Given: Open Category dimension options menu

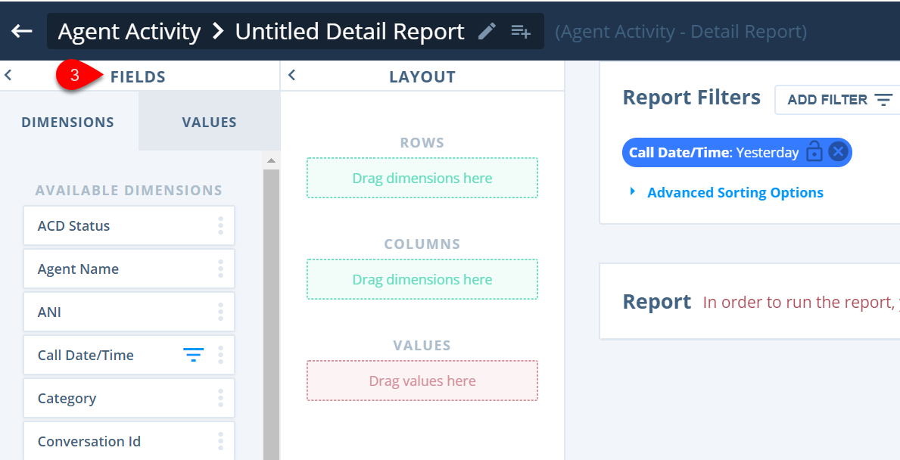Looking at the screenshot, I should (x=220, y=397).
